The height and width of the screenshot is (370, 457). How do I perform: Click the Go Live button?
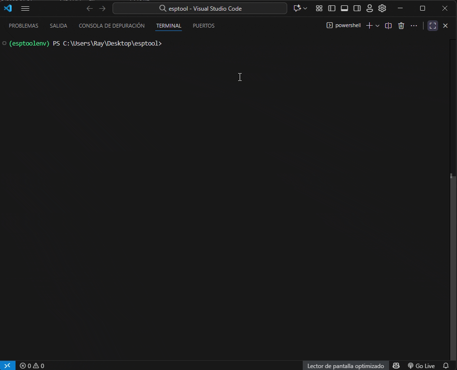click(x=421, y=366)
